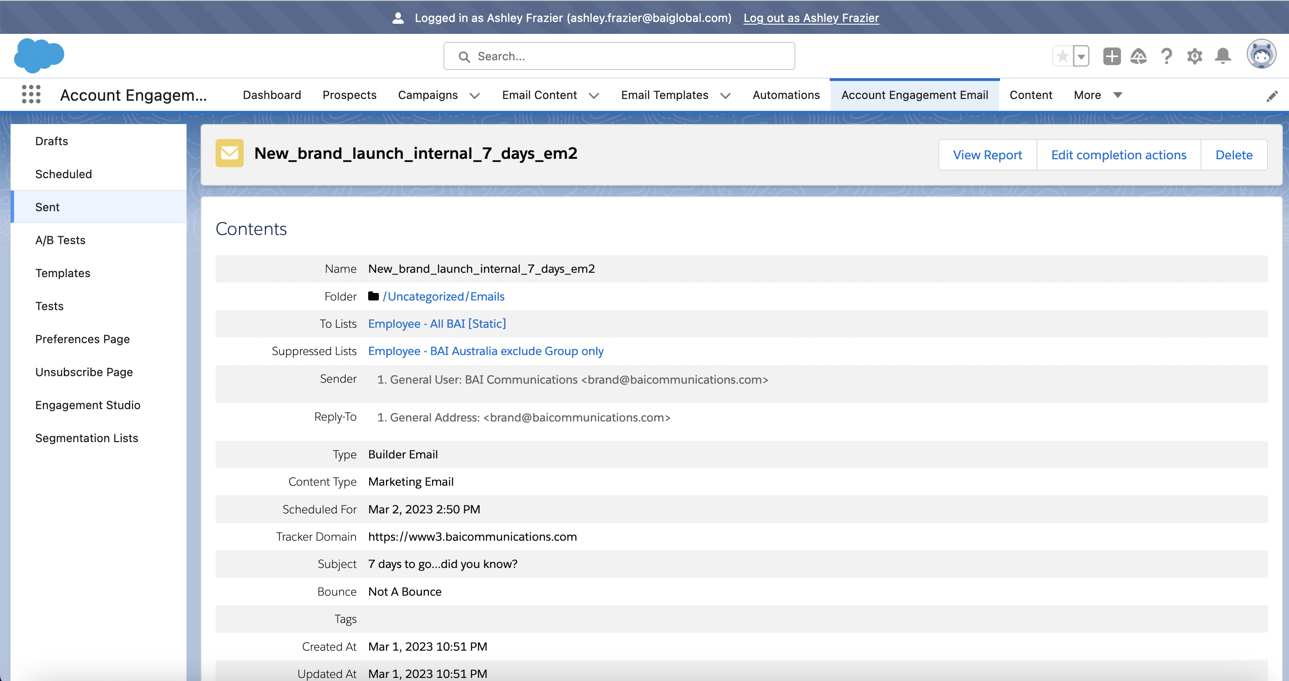Open the user profile avatar
This screenshot has width=1289, height=681.
[1261, 55]
